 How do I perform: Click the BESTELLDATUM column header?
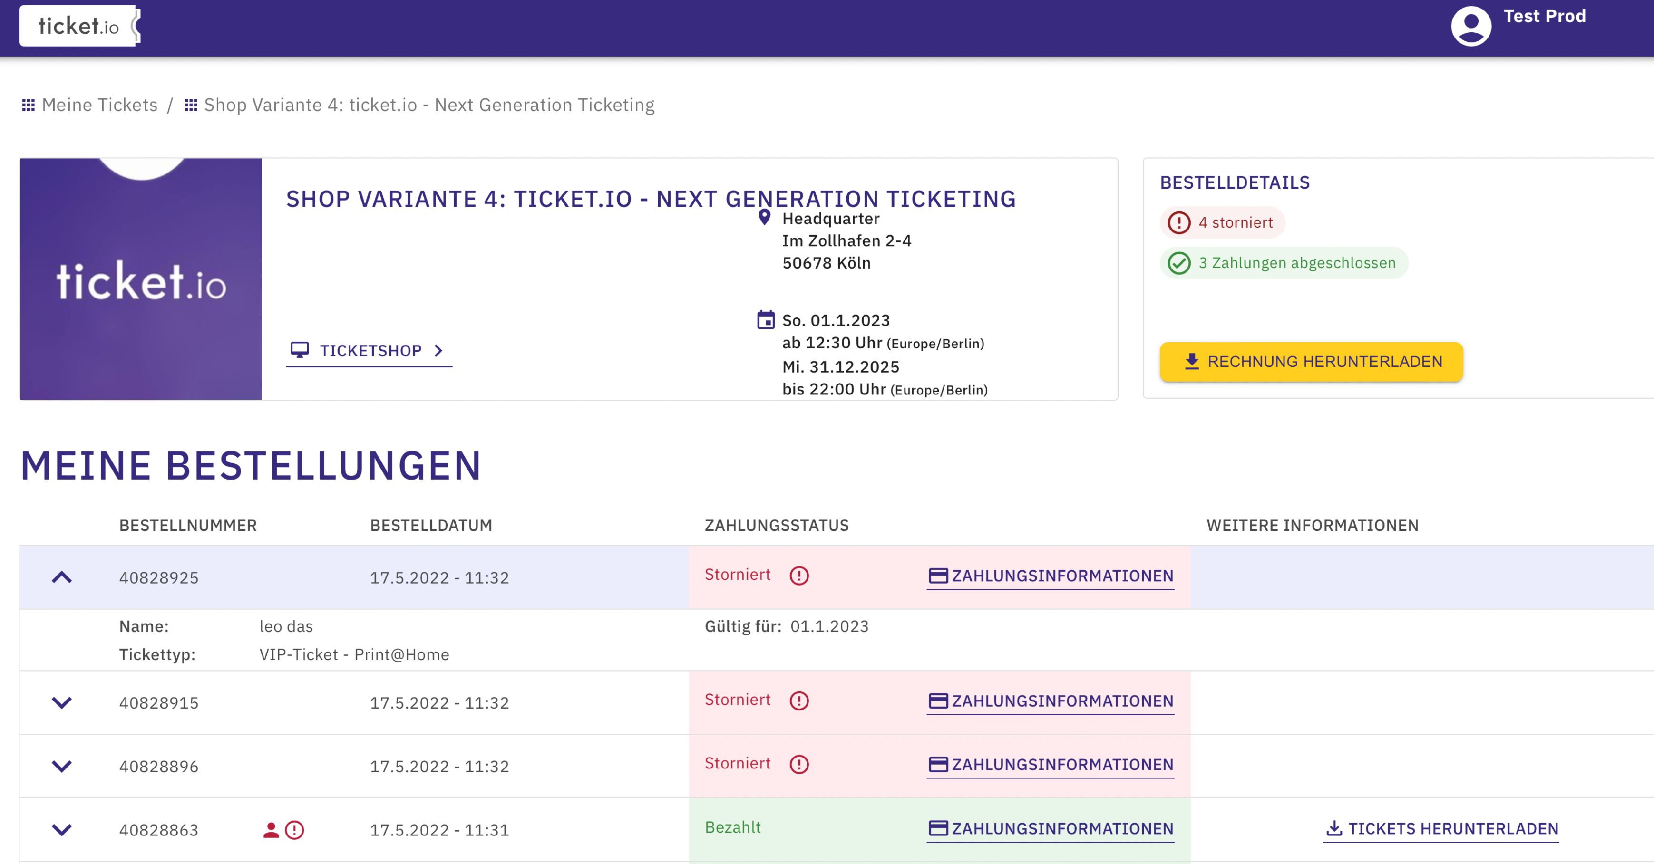pyautogui.click(x=431, y=525)
